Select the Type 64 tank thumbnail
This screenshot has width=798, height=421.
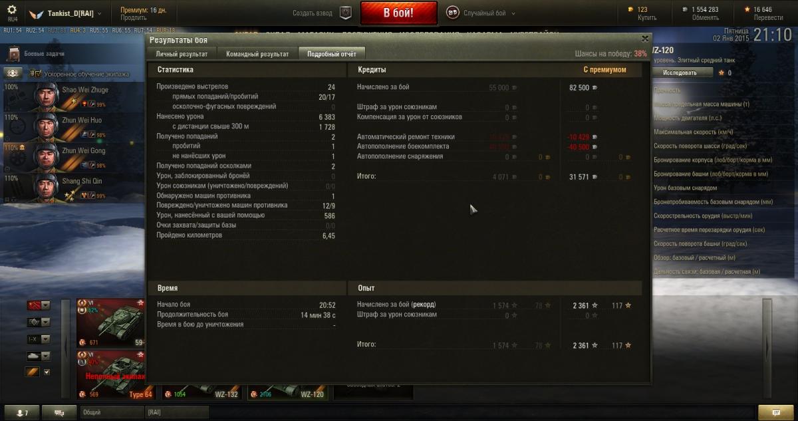(115, 375)
